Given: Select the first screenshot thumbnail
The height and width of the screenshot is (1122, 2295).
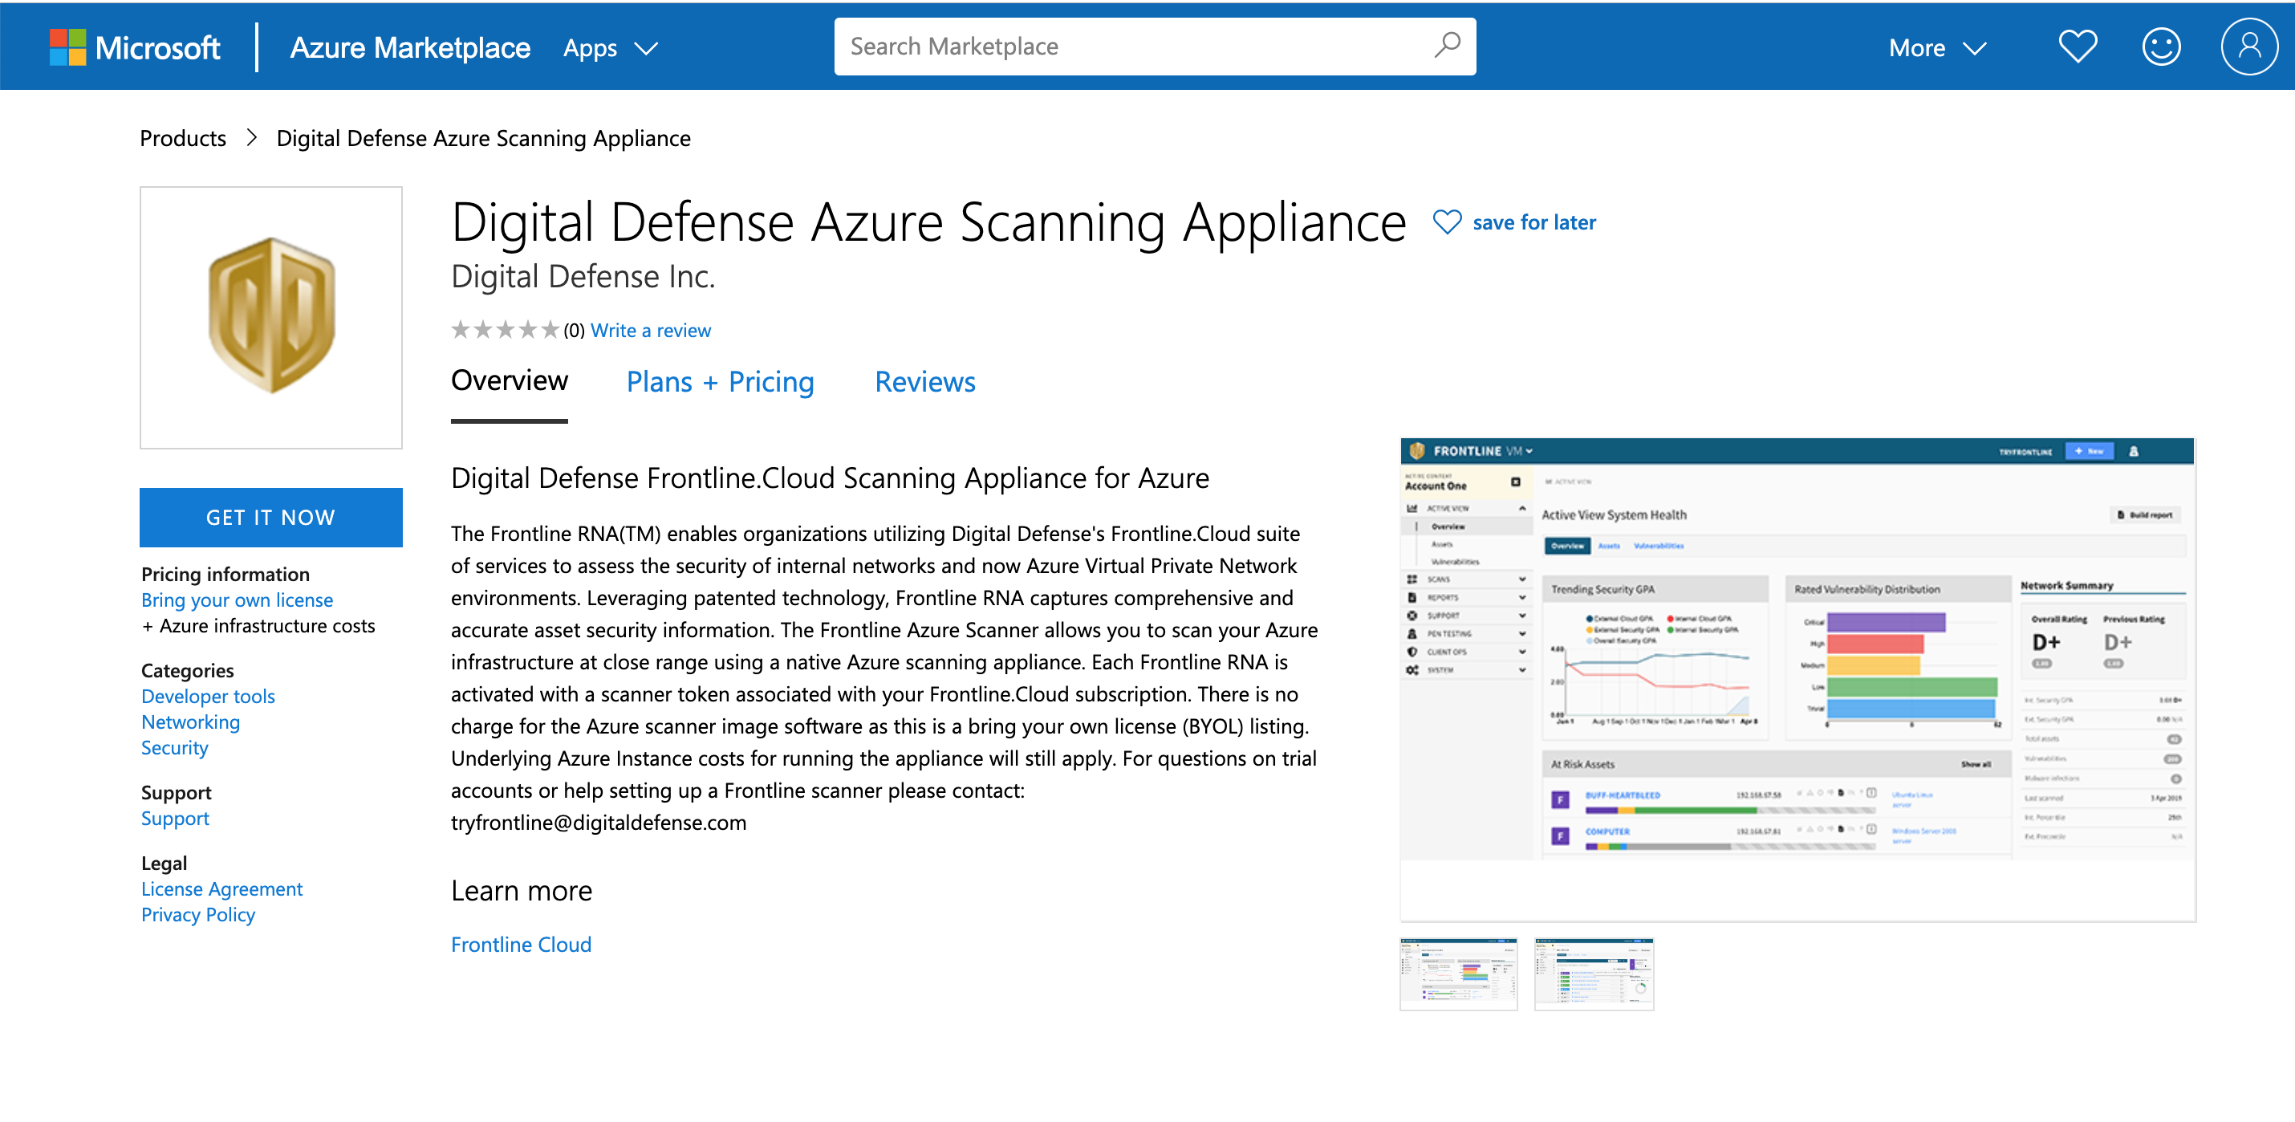Looking at the screenshot, I should click(x=1458, y=974).
